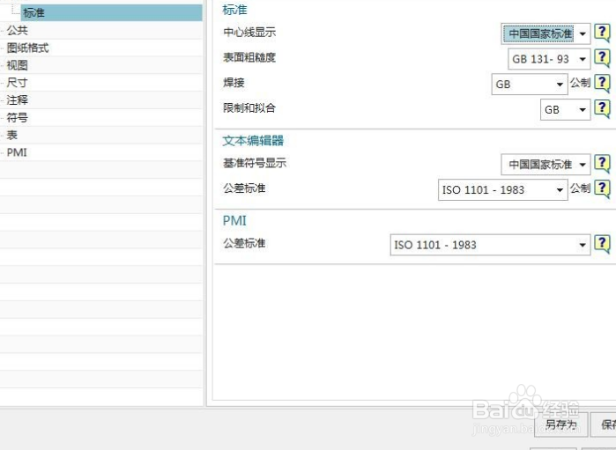Select the 尺寸 tree node
The width and height of the screenshot is (616, 450).
[18, 83]
